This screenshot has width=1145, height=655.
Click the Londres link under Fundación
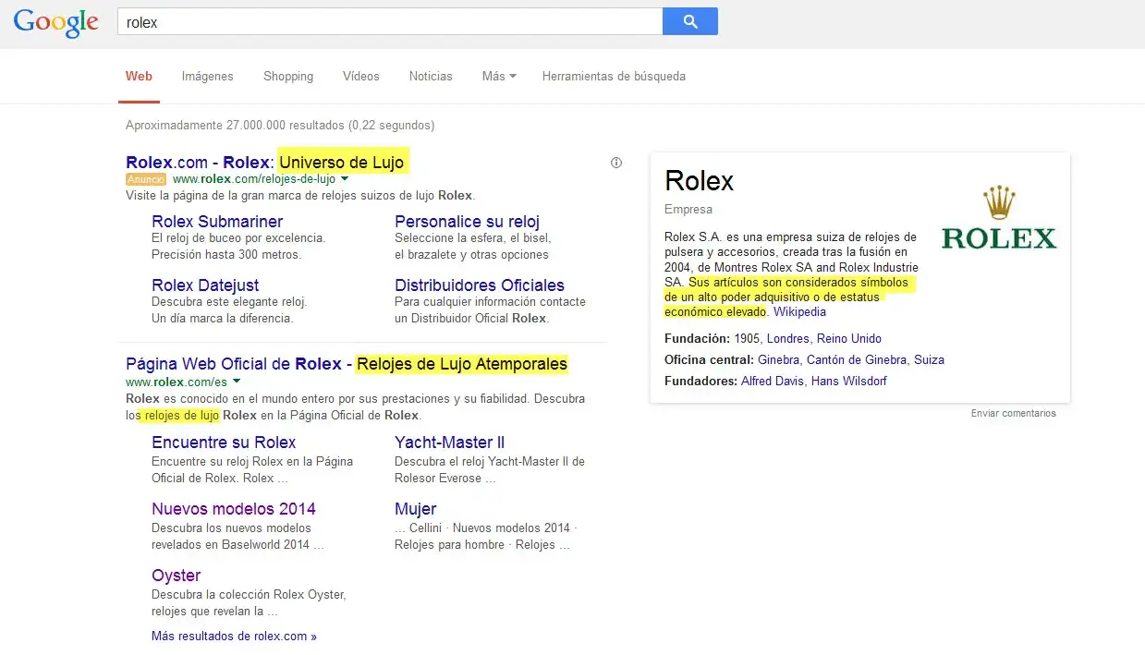tap(787, 339)
